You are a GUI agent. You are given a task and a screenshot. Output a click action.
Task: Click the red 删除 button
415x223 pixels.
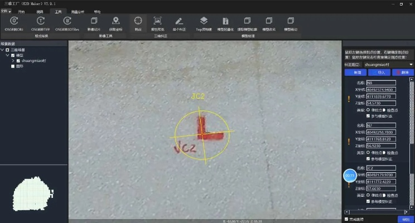[x=403, y=72]
